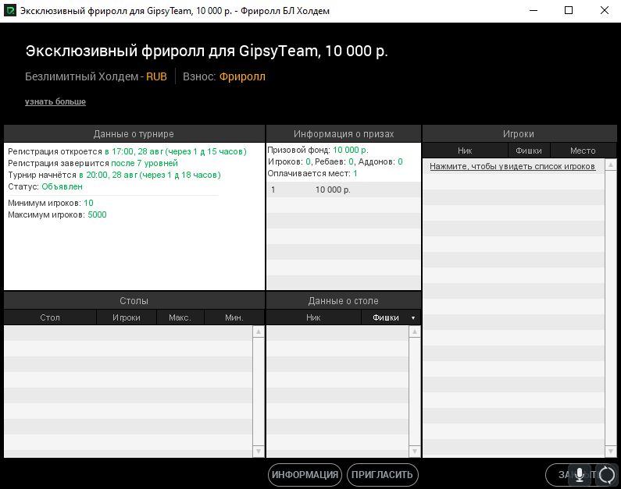Click scroll-down arrow in Игроки list

pos(610,451)
